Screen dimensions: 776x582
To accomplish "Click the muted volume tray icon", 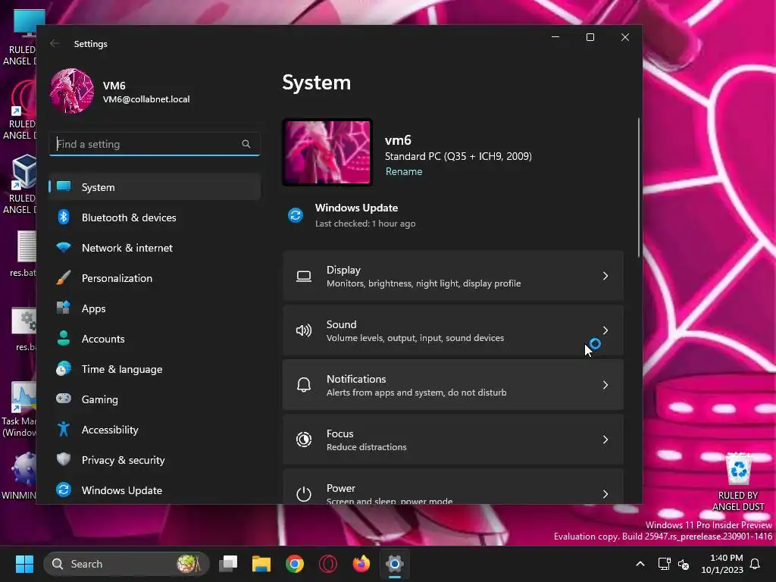I will click(684, 564).
